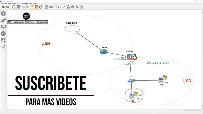Browse routers in device sidebar
The height and width of the screenshot is (114, 203).
point(3,14)
